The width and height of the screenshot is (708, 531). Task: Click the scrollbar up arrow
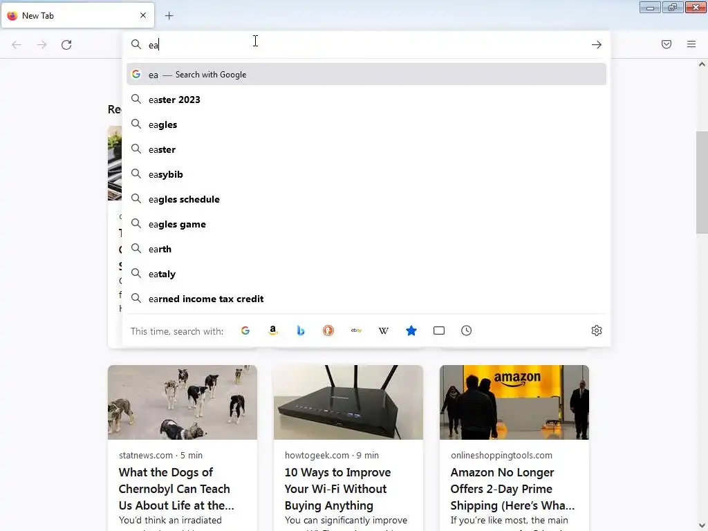702,64
